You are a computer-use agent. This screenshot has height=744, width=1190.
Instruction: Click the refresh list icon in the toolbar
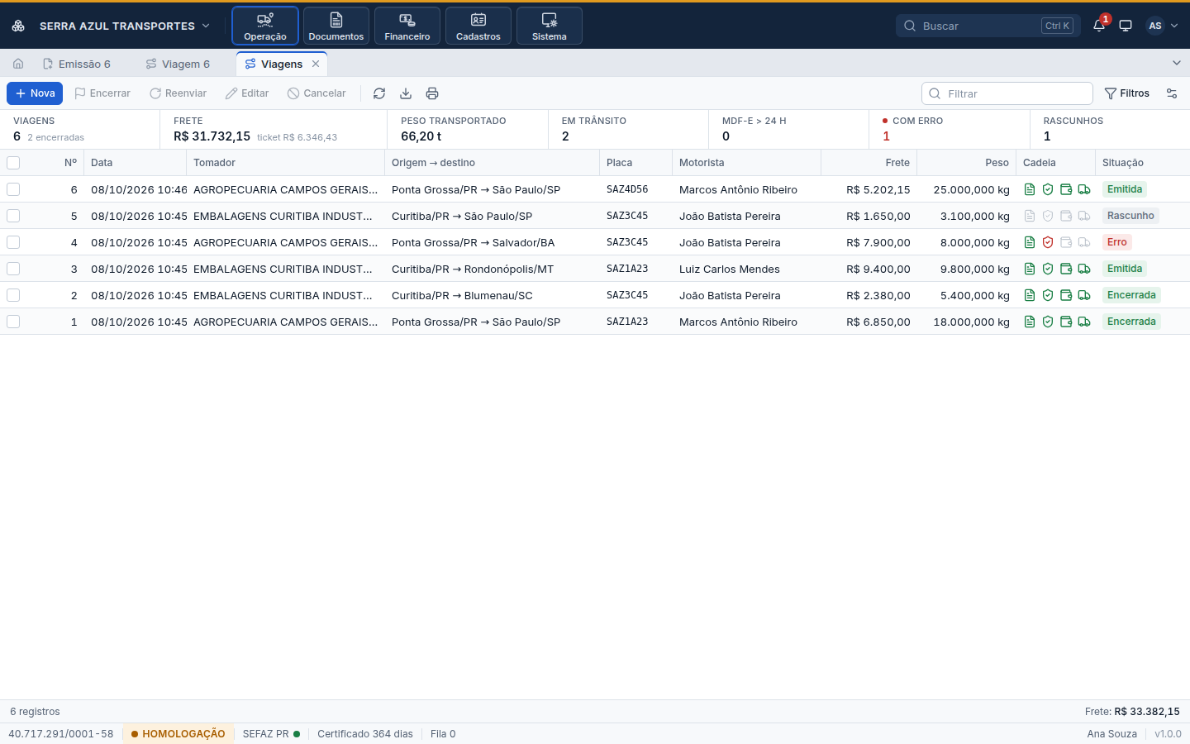coord(379,93)
